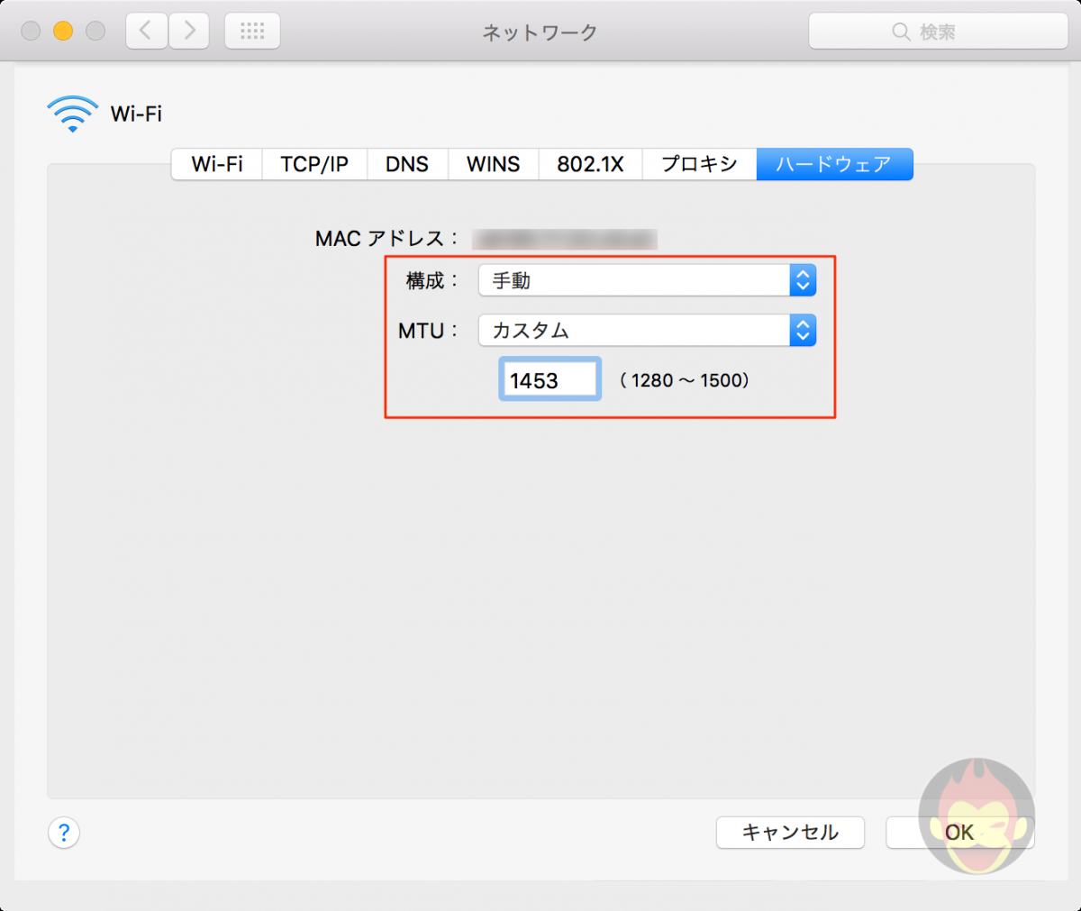Click the search magnifier icon

tap(901, 31)
